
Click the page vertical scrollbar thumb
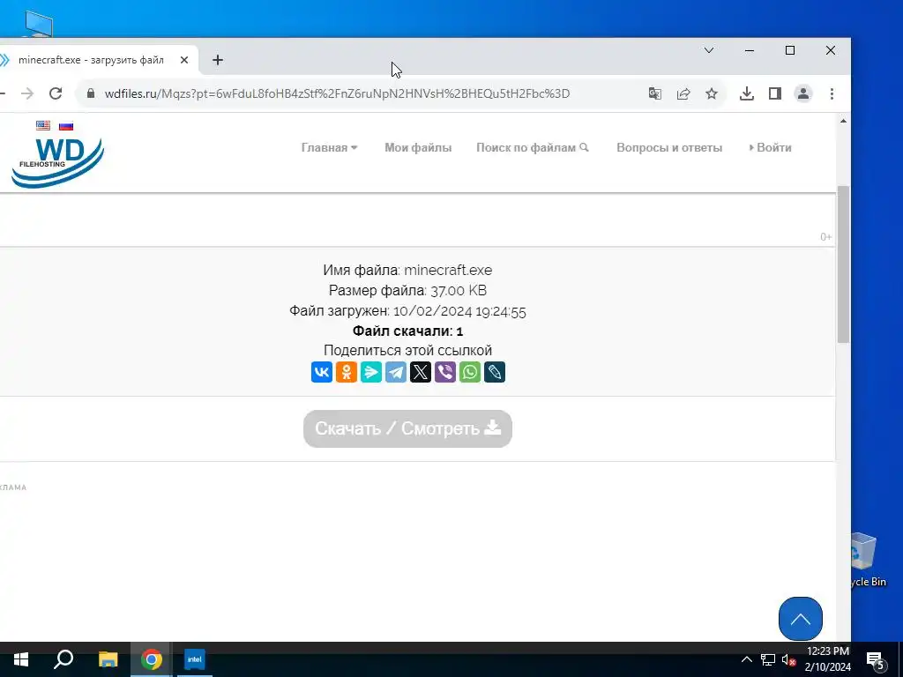coord(843,264)
